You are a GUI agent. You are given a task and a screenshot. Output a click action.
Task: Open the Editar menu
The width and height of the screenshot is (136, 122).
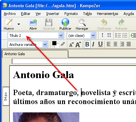point(26,14)
